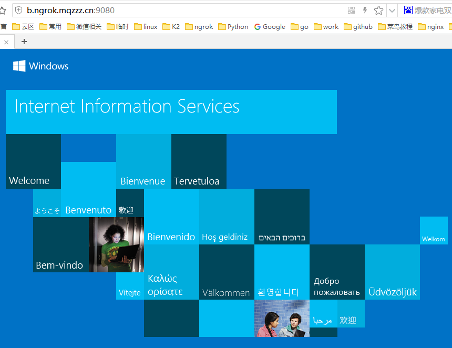Open the 菜鸟教程 bookmark folder
452x348 pixels.
point(395,27)
